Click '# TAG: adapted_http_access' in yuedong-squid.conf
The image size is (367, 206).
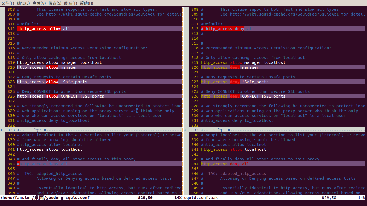[x=50, y=174]
